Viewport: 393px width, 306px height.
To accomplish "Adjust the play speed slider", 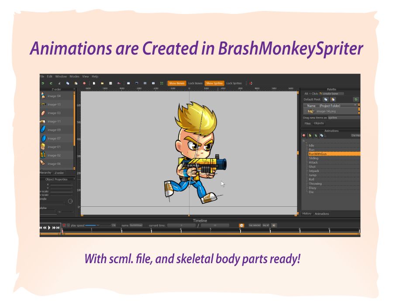I will click(98, 225).
